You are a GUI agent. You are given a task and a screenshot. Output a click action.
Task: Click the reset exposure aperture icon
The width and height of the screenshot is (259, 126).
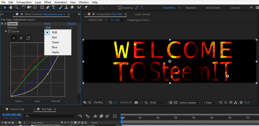pyautogui.click(x=241, y=103)
